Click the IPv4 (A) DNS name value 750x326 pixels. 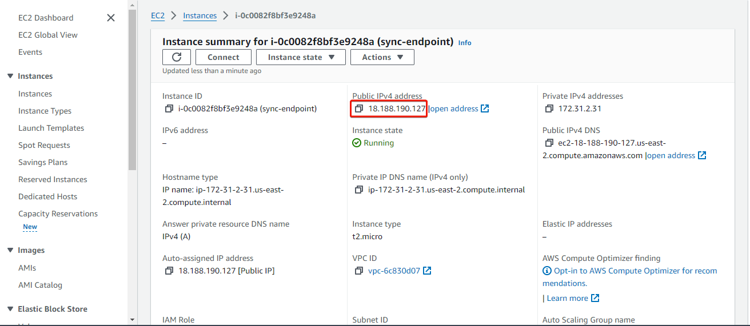click(x=177, y=236)
